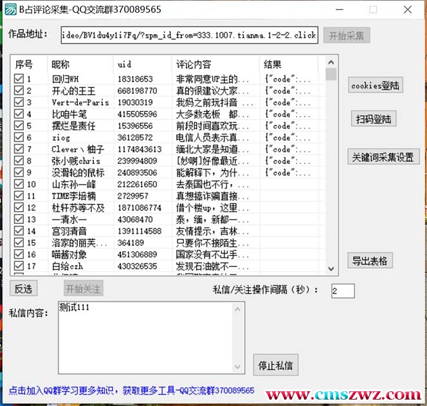
Task: Click the uid column header
Action: [124, 64]
